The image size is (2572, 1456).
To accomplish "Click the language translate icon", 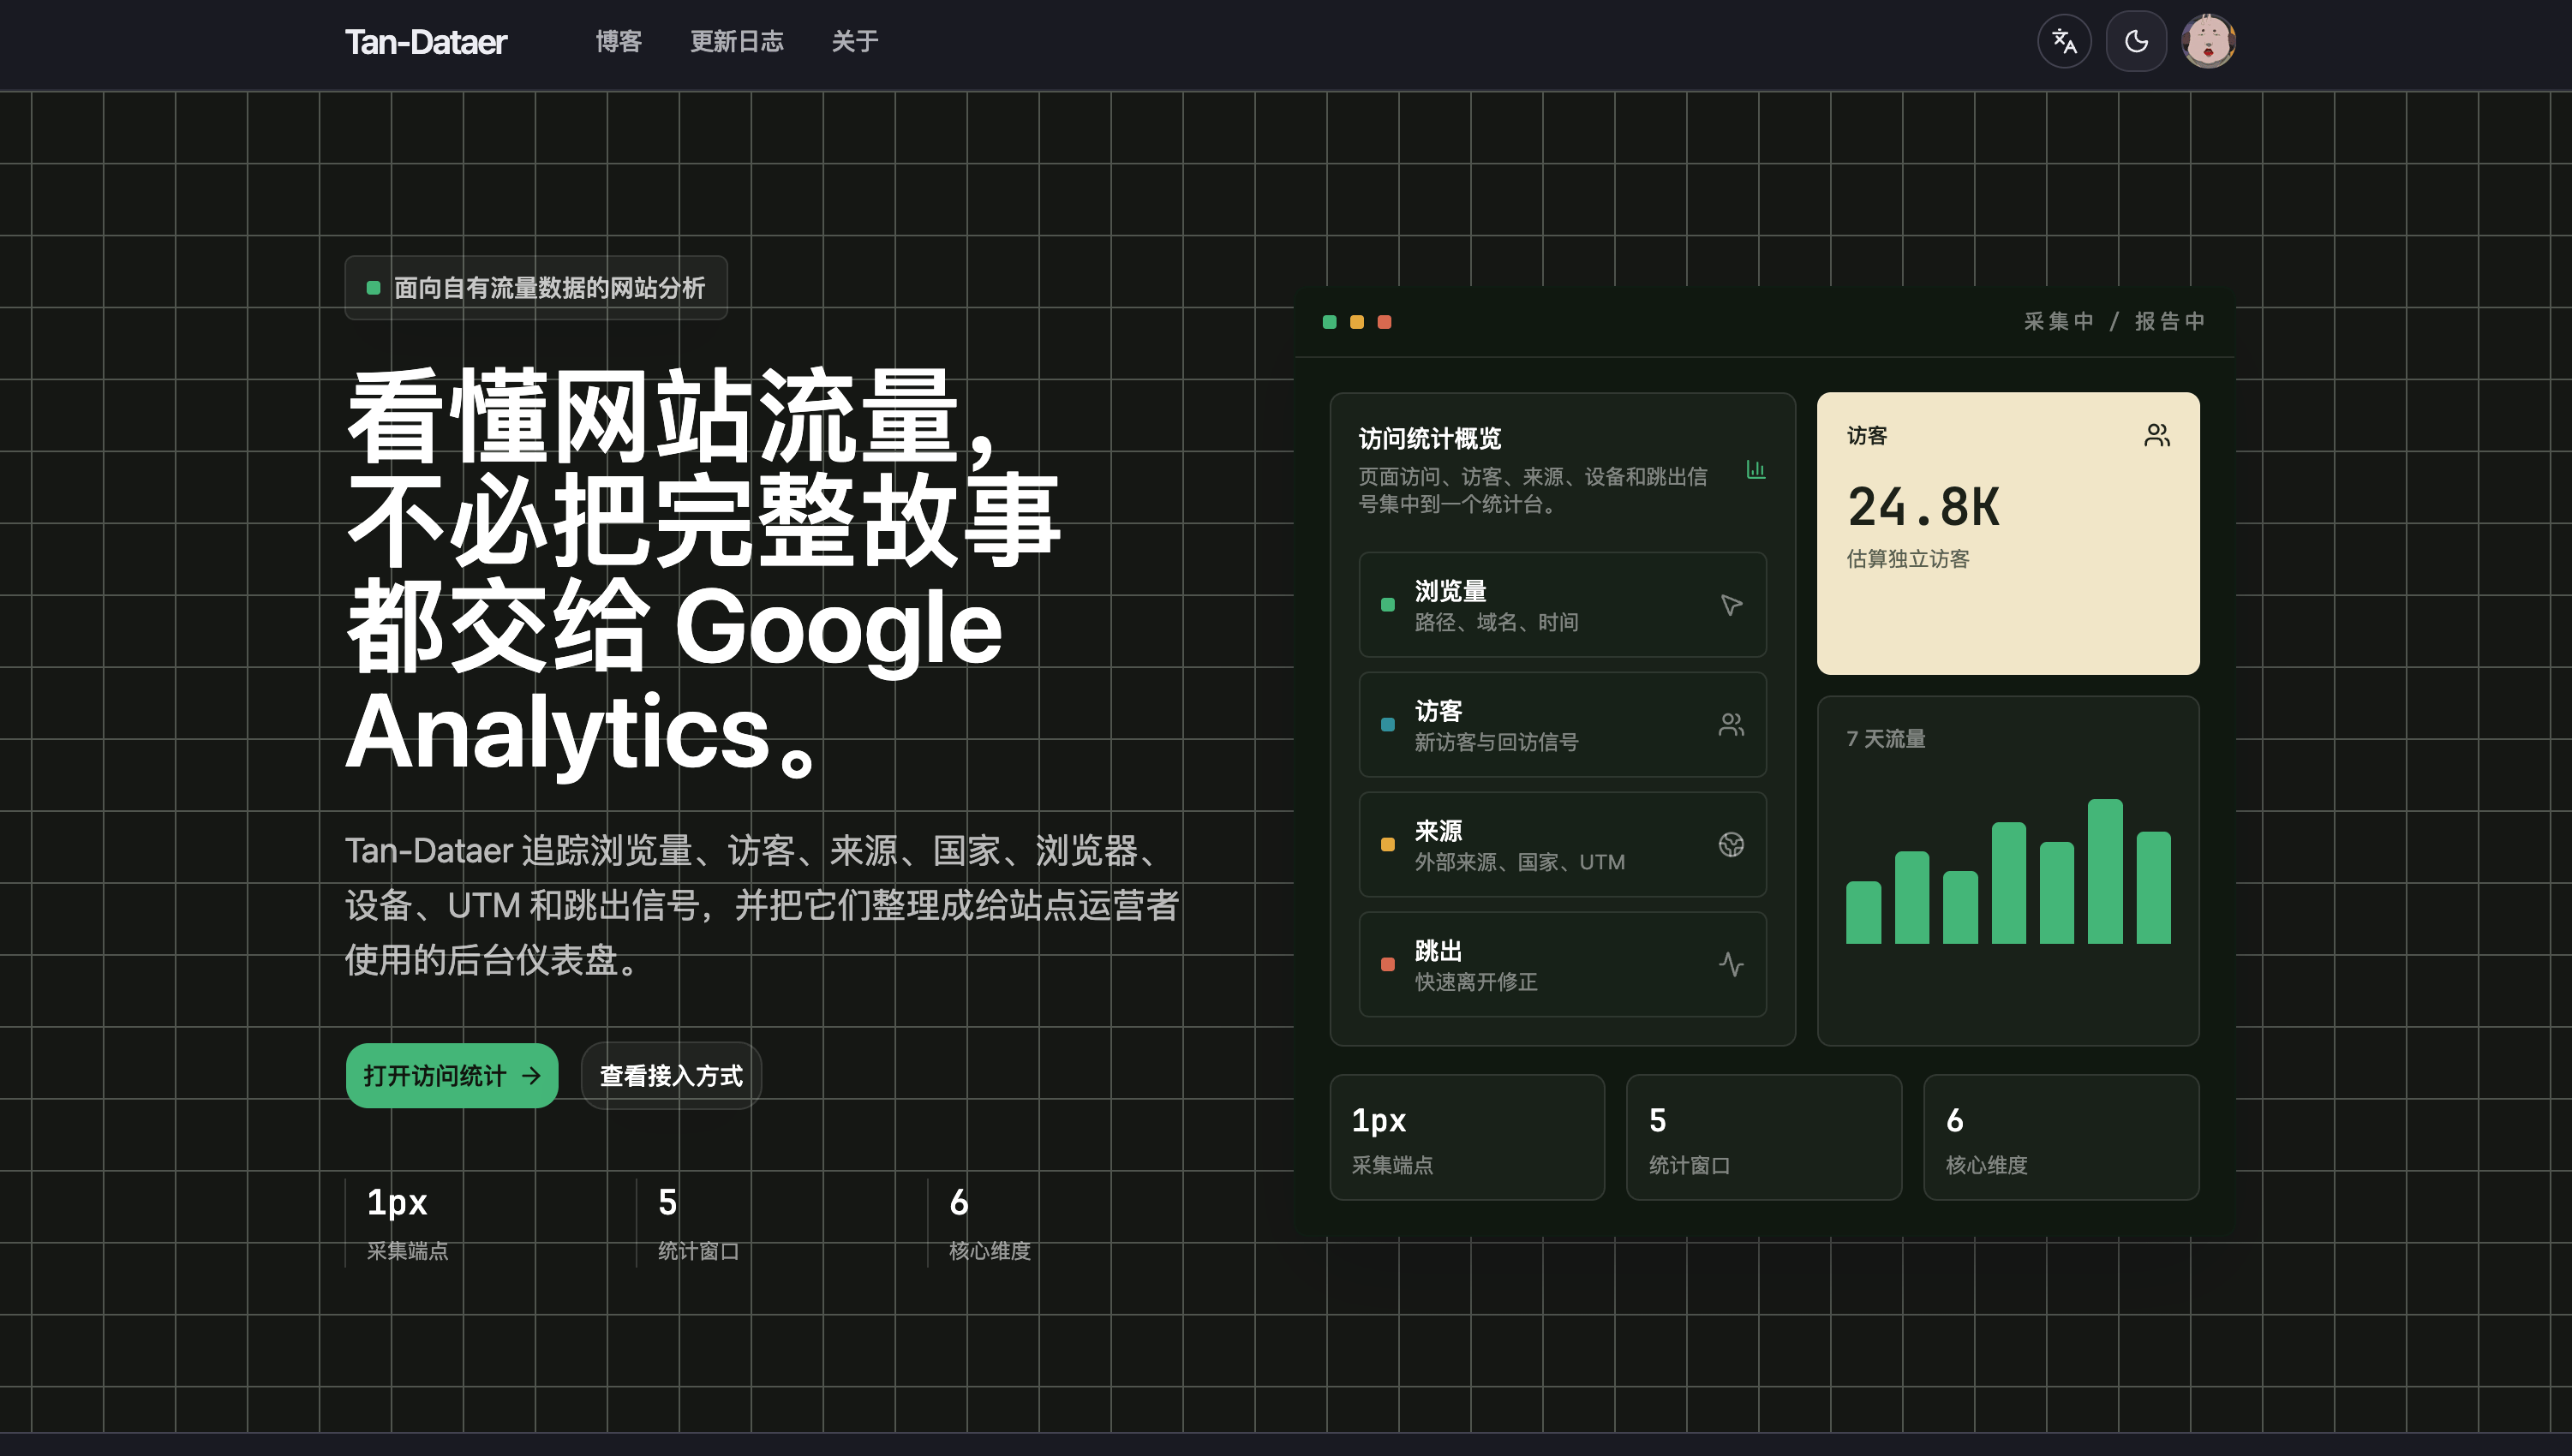I will 2064,41.
